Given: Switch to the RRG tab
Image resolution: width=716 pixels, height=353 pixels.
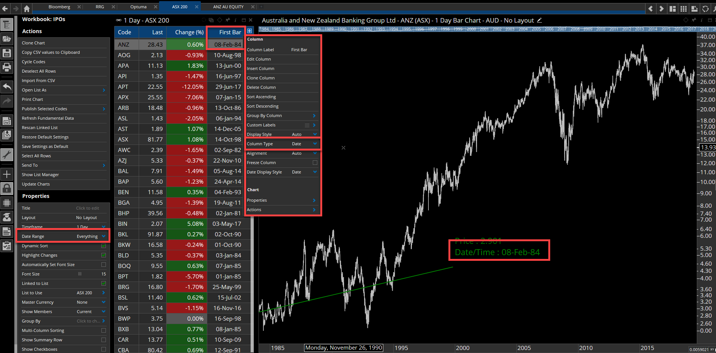Looking at the screenshot, I should [x=100, y=7].
